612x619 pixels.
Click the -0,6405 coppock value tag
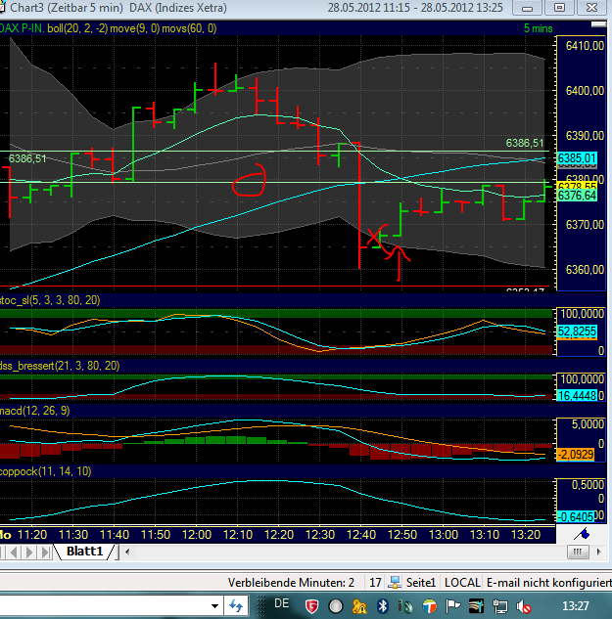(x=576, y=516)
